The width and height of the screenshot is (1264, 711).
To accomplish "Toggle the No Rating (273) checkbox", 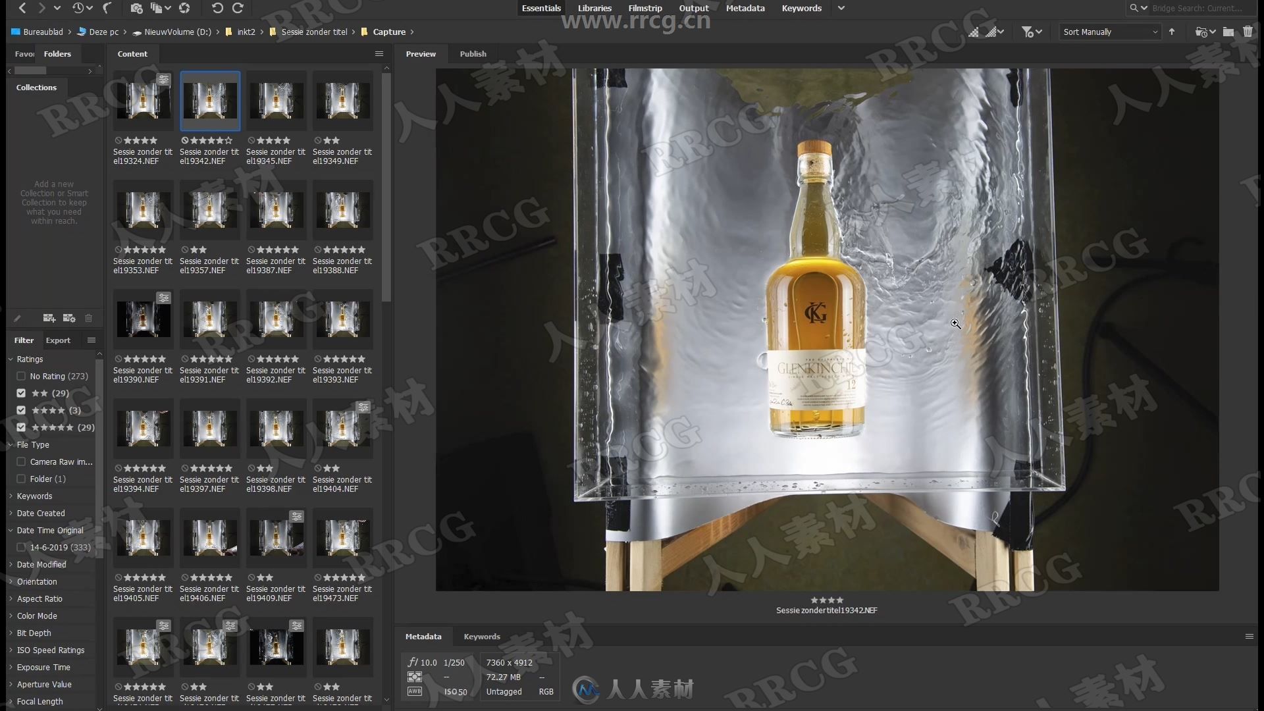I will click(21, 376).
